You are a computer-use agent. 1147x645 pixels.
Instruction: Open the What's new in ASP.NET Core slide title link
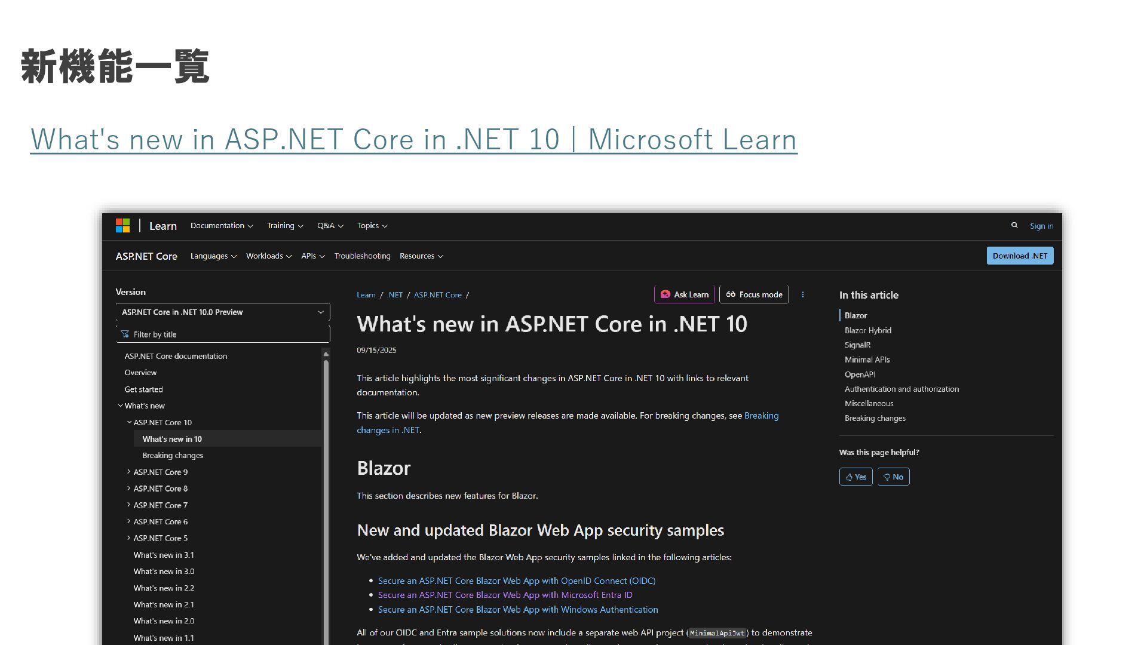coord(413,140)
